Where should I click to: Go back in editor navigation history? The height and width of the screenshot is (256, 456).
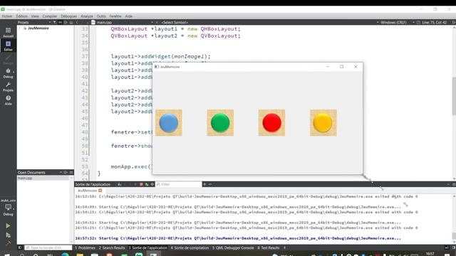coord(77,22)
